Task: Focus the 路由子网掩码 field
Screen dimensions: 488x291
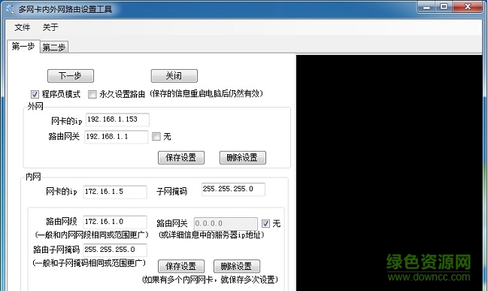Action: [x=115, y=250]
